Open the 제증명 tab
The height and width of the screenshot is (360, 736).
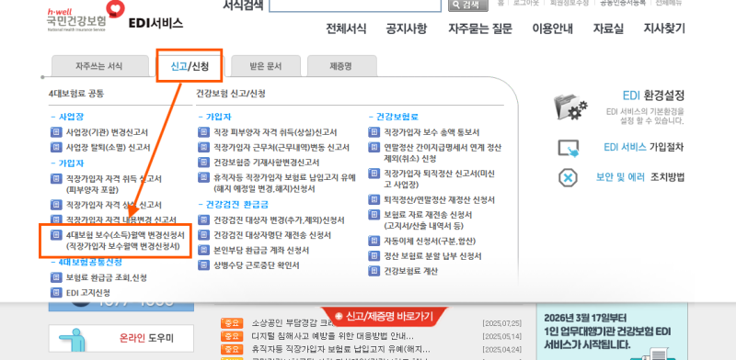tap(341, 66)
